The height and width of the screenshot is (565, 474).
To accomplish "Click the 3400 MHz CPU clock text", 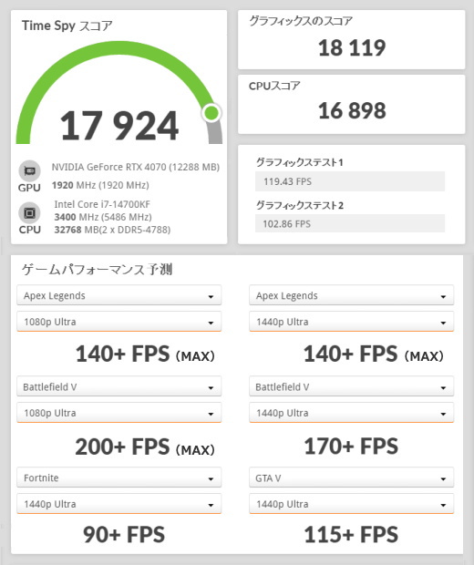I will click(x=103, y=217).
